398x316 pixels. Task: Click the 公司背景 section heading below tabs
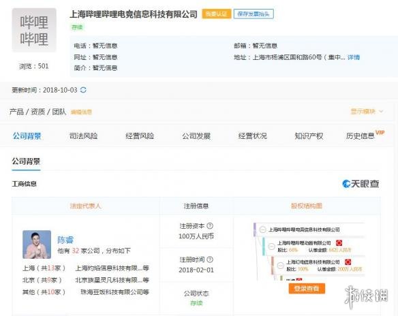click(26, 161)
